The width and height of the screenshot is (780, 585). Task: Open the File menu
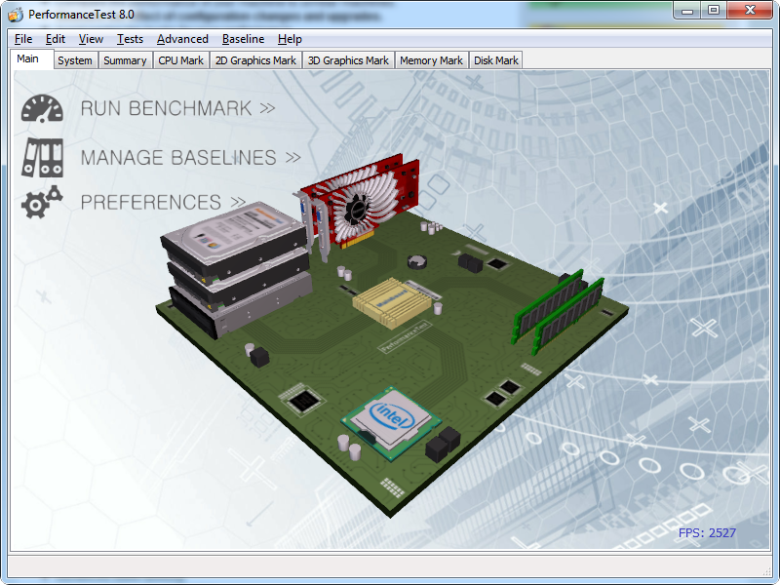(23, 39)
